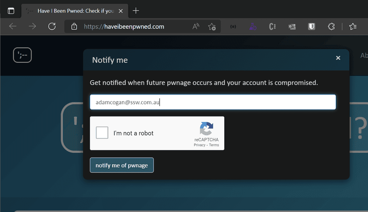Image resolution: width=368 pixels, height=212 pixels.
Task: Click the shield extension icon
Action: tap(311, 26)
